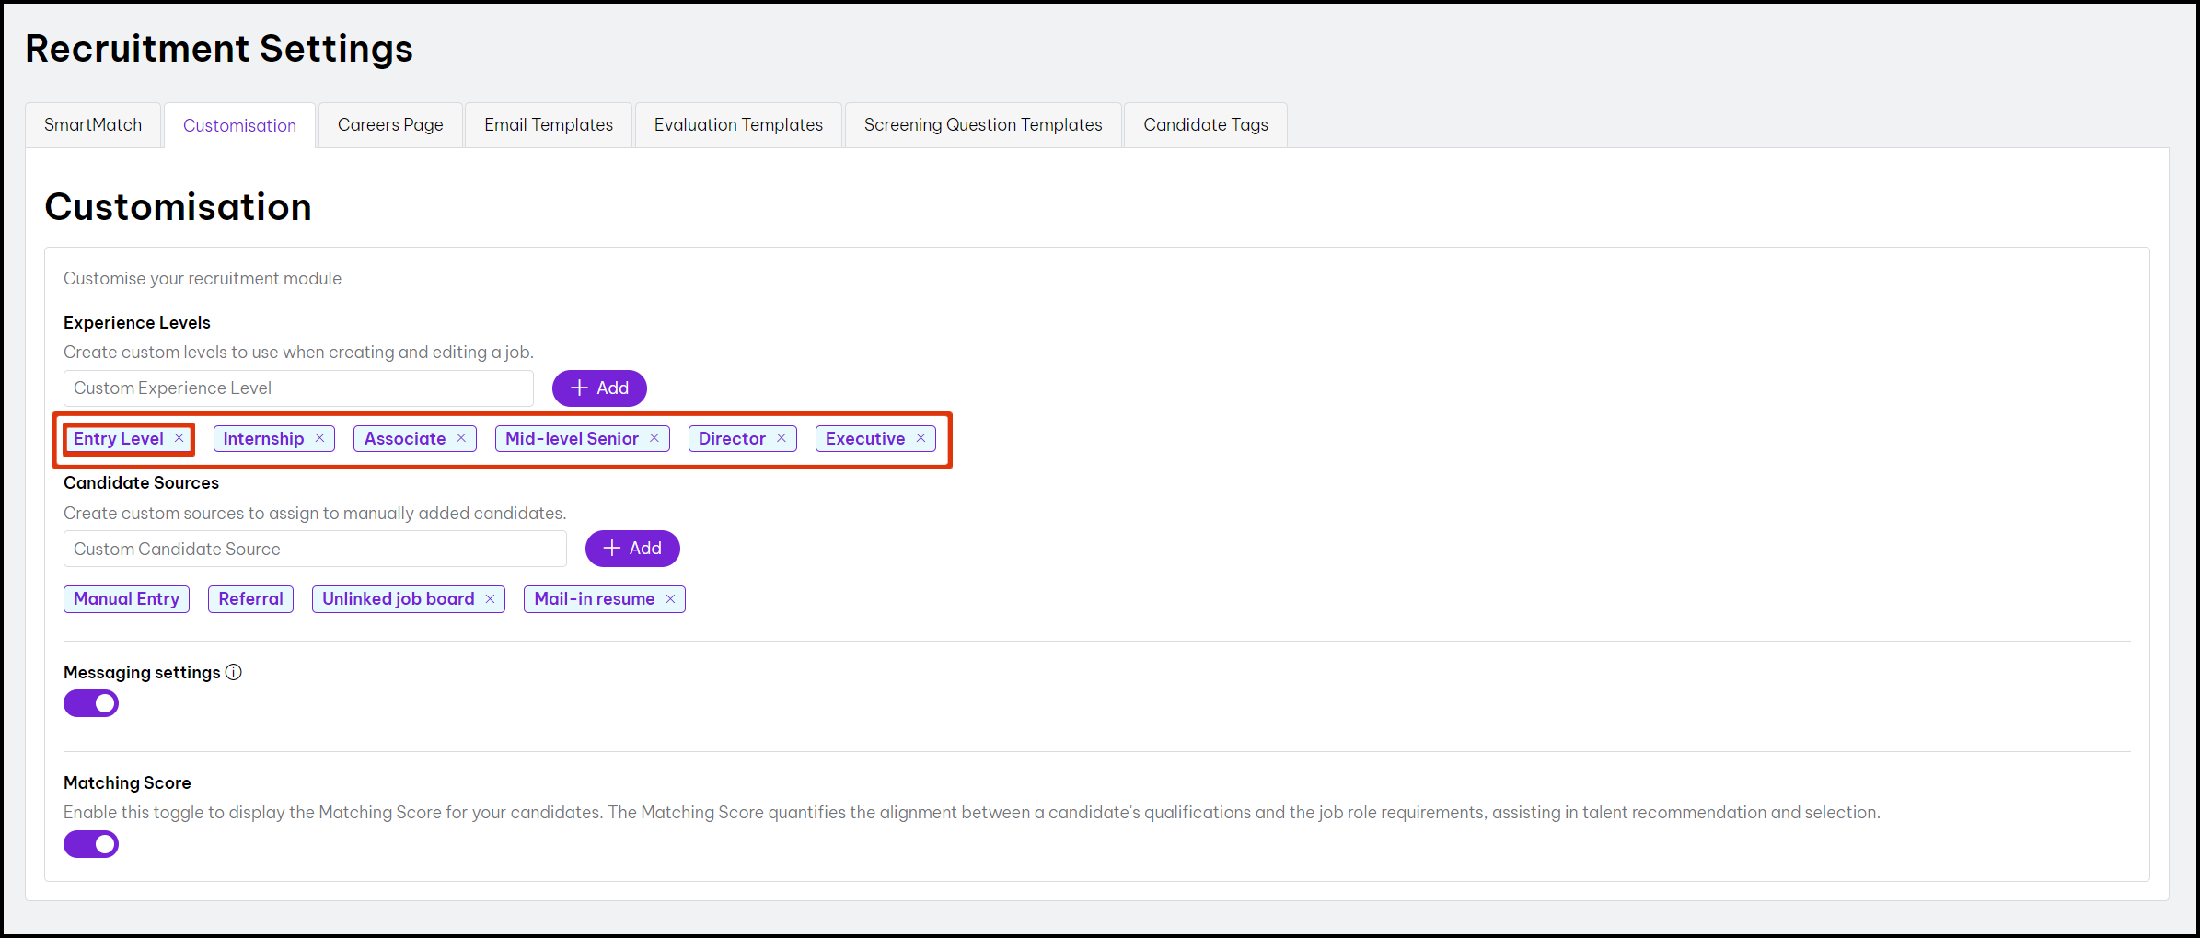
Task: Delete the Associate experience level tag
Action: click(461, 438)
